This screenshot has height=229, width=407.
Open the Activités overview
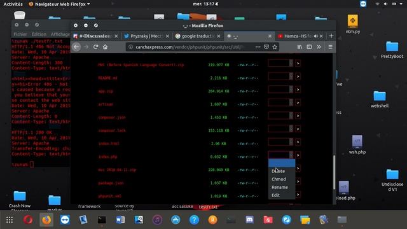pyautogui.click(x=13, y=4)
